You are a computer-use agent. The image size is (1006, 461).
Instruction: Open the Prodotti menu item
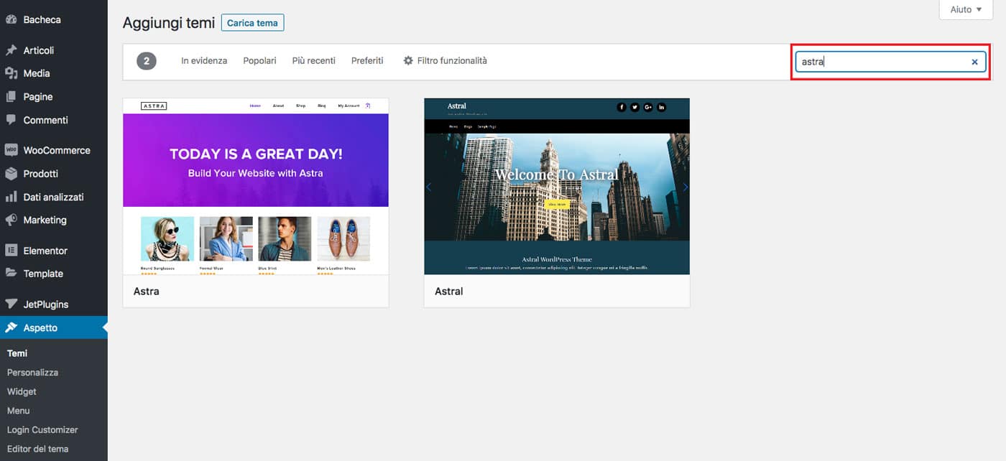(x=54, y=174)
